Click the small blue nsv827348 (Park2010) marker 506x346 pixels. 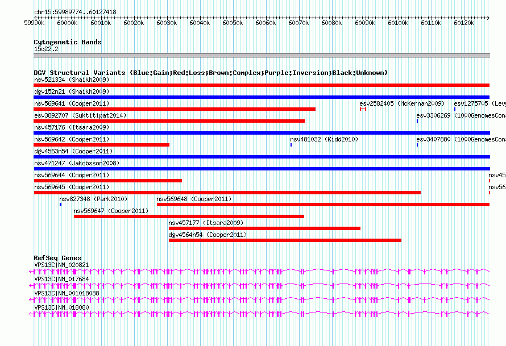pos(60,205)
